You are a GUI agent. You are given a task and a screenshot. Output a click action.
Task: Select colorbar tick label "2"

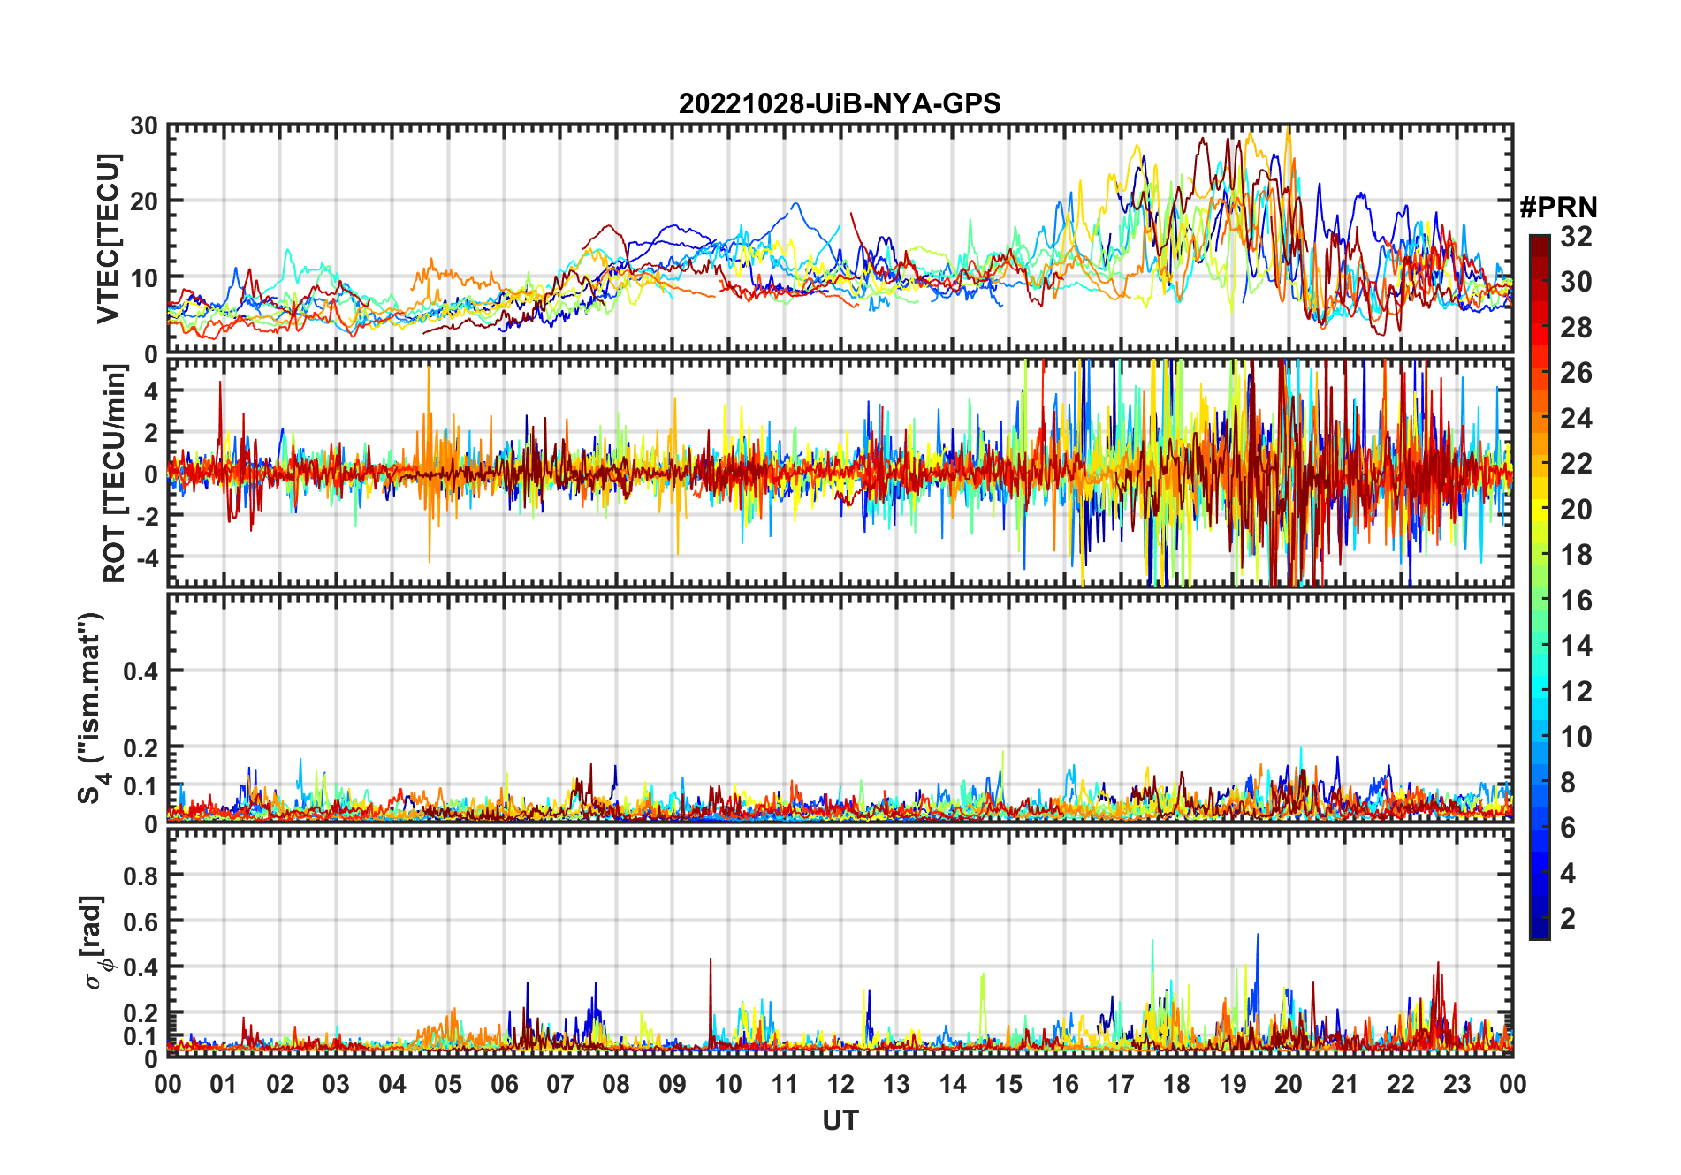click(x=1568, y=919)
